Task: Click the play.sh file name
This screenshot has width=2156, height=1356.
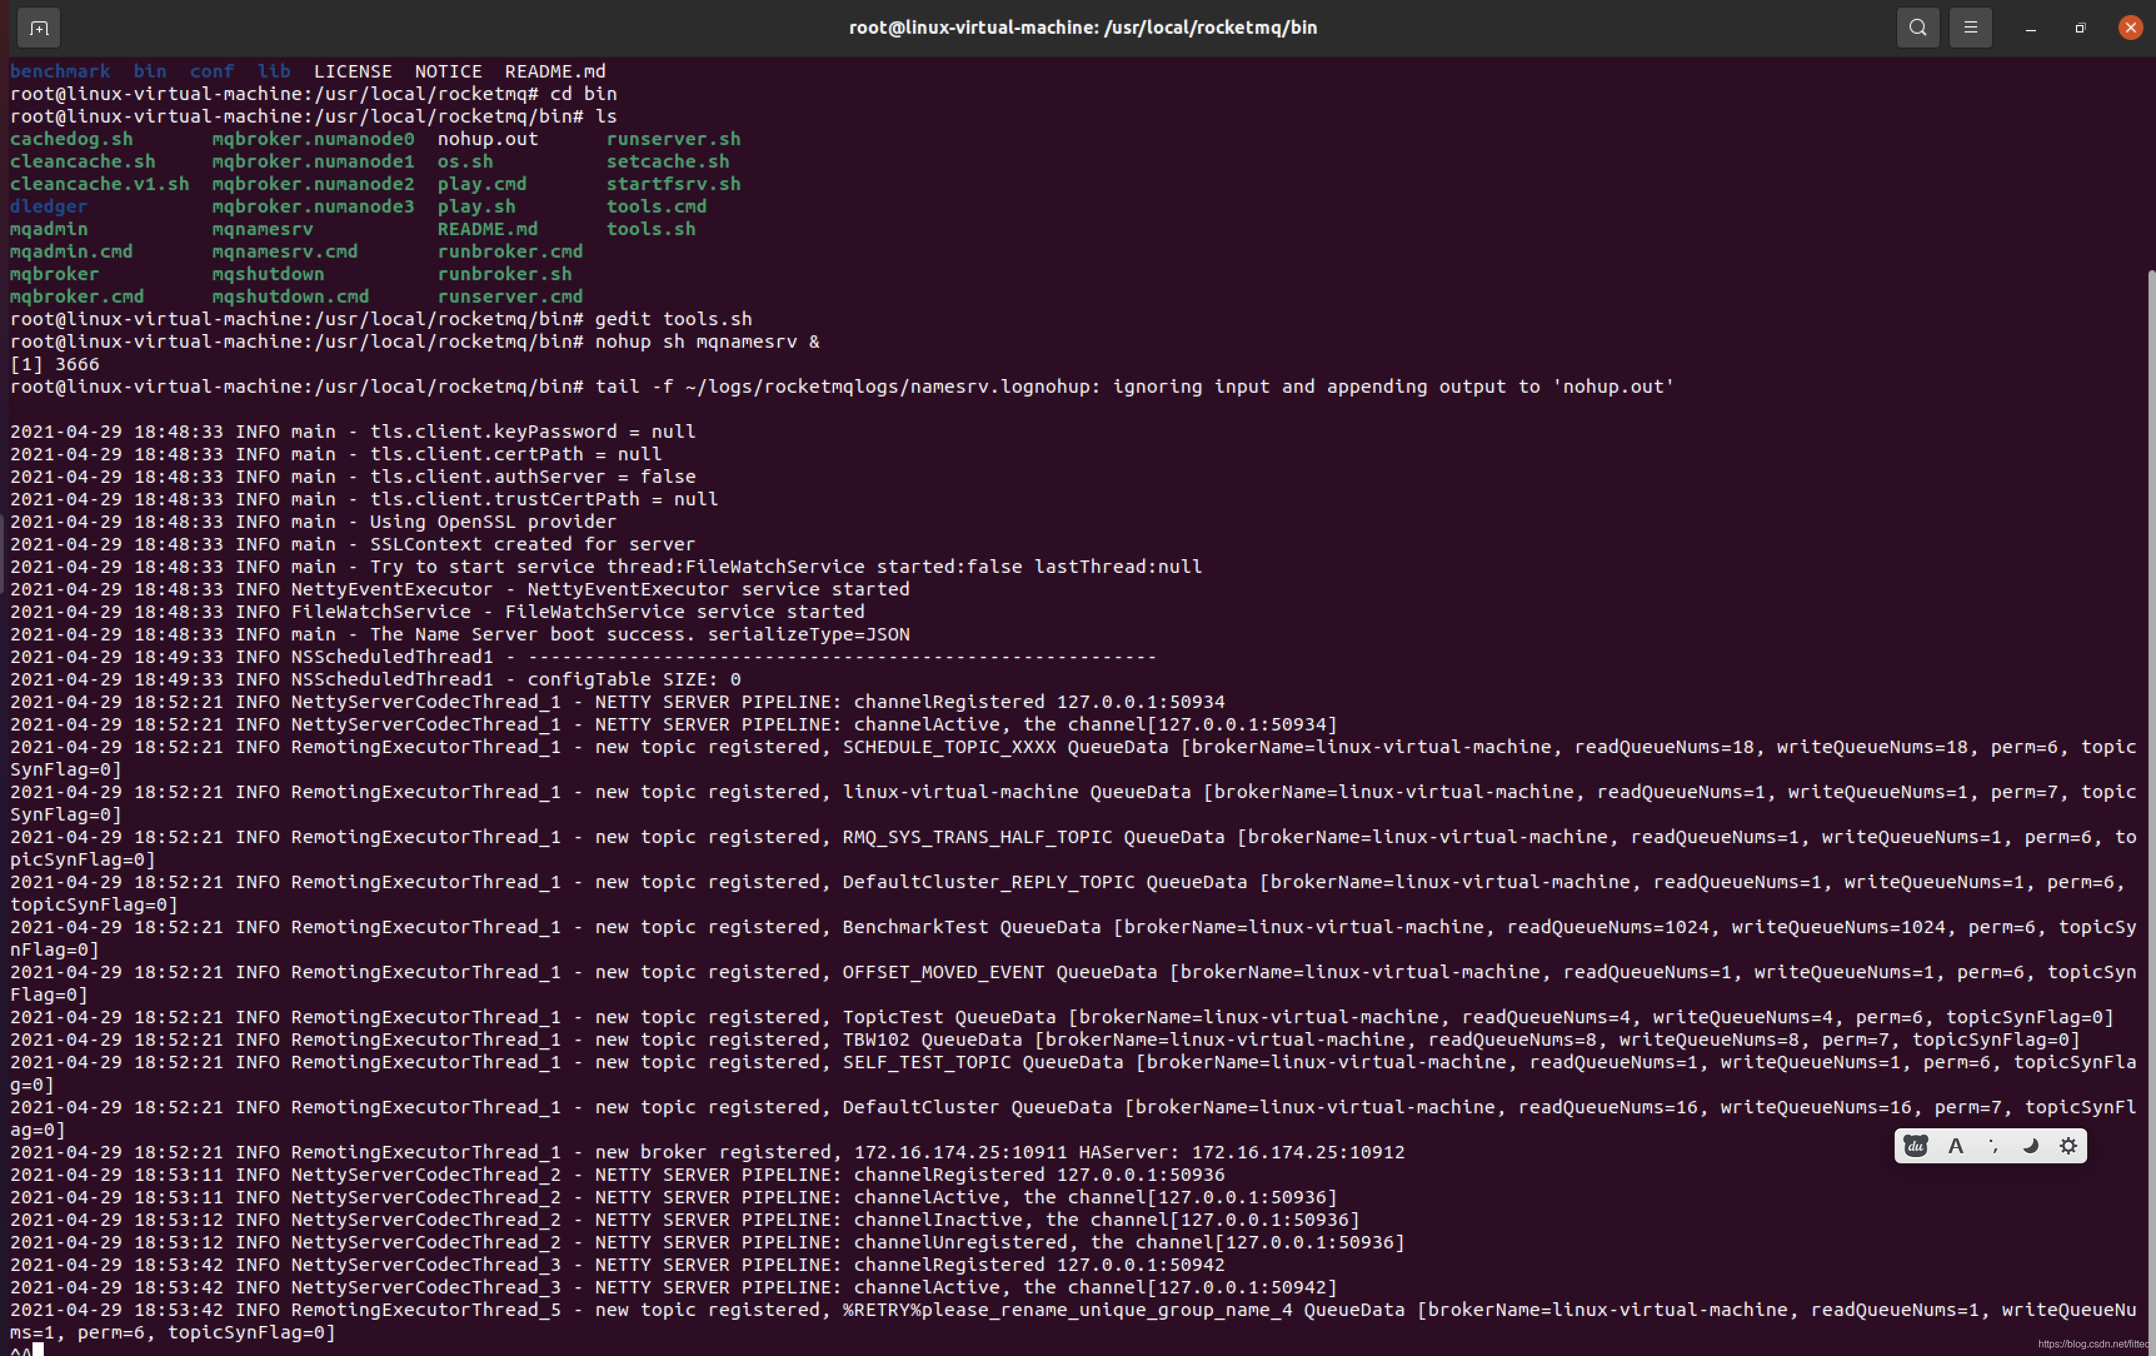Action: coord(476,206)
